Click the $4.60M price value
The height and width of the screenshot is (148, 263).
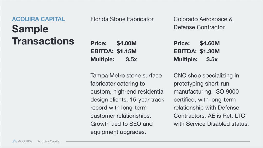coord(210,43)
